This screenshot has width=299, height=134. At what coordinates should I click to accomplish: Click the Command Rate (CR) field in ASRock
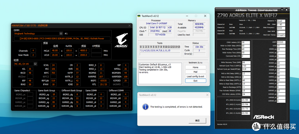[246, 56]
